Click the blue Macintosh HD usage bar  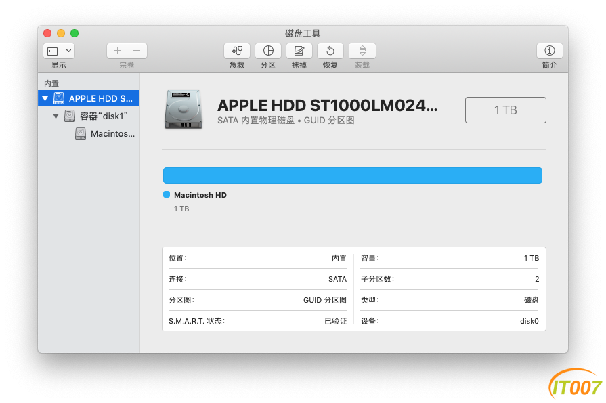pyautogui.click(x=353, y=175)
